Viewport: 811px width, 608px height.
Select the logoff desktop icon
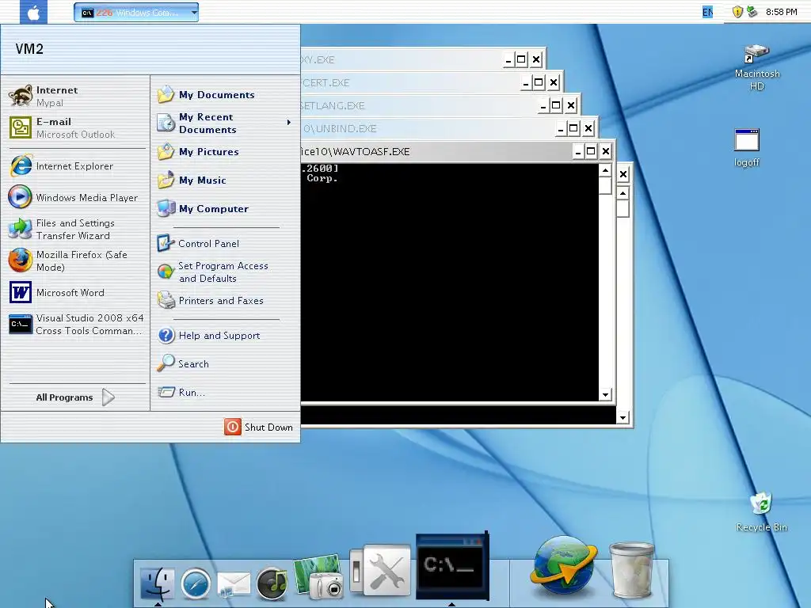[x=747, y=148]
